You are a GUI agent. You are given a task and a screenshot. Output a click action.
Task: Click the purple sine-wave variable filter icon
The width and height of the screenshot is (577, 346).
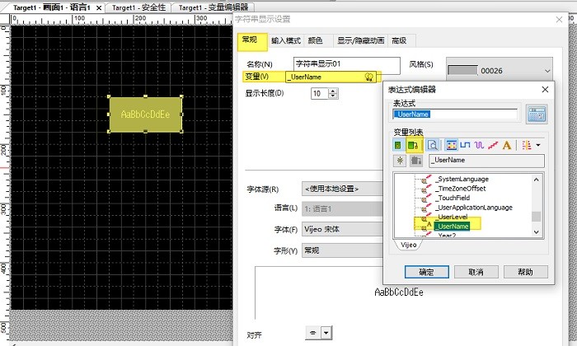coord(479,145)
